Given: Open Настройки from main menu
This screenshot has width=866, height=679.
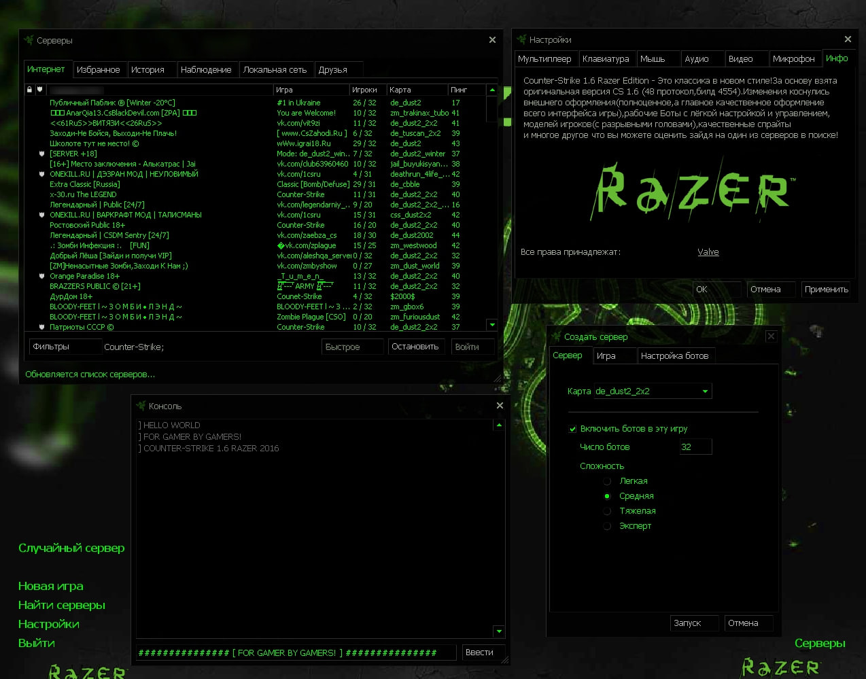Looking at the screenshot, I should [x=49, y=624].
